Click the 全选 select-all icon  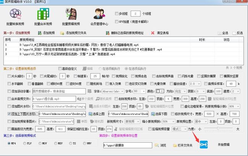pos(219,33)
